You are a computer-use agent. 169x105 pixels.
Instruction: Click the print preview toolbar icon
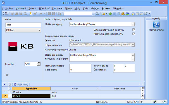tap(21, 14)
